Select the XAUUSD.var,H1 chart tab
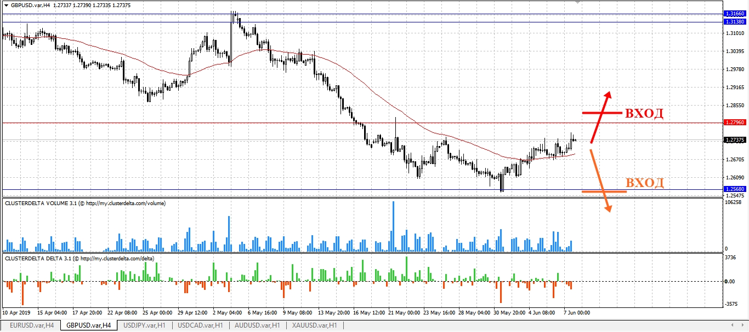Image resolution: width=749 pixels, height=332 pixels. pyautogui.click(x=314, y=325)
